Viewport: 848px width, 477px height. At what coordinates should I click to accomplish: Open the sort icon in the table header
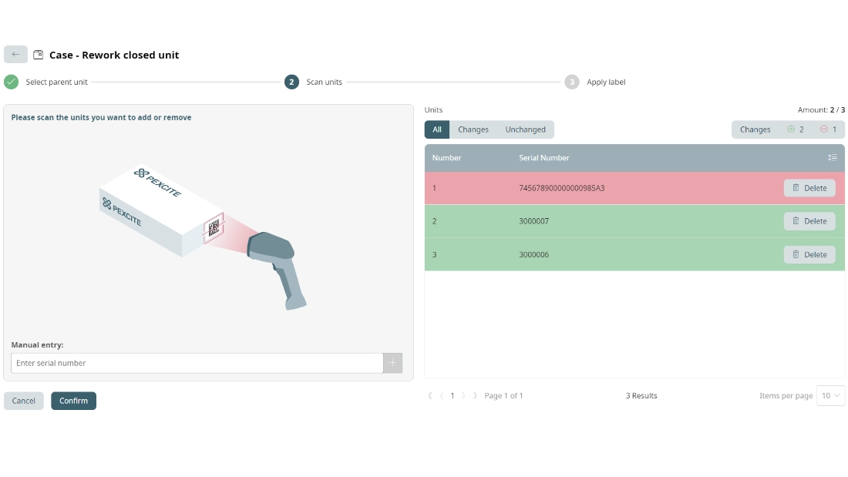(x=832, y=157)
